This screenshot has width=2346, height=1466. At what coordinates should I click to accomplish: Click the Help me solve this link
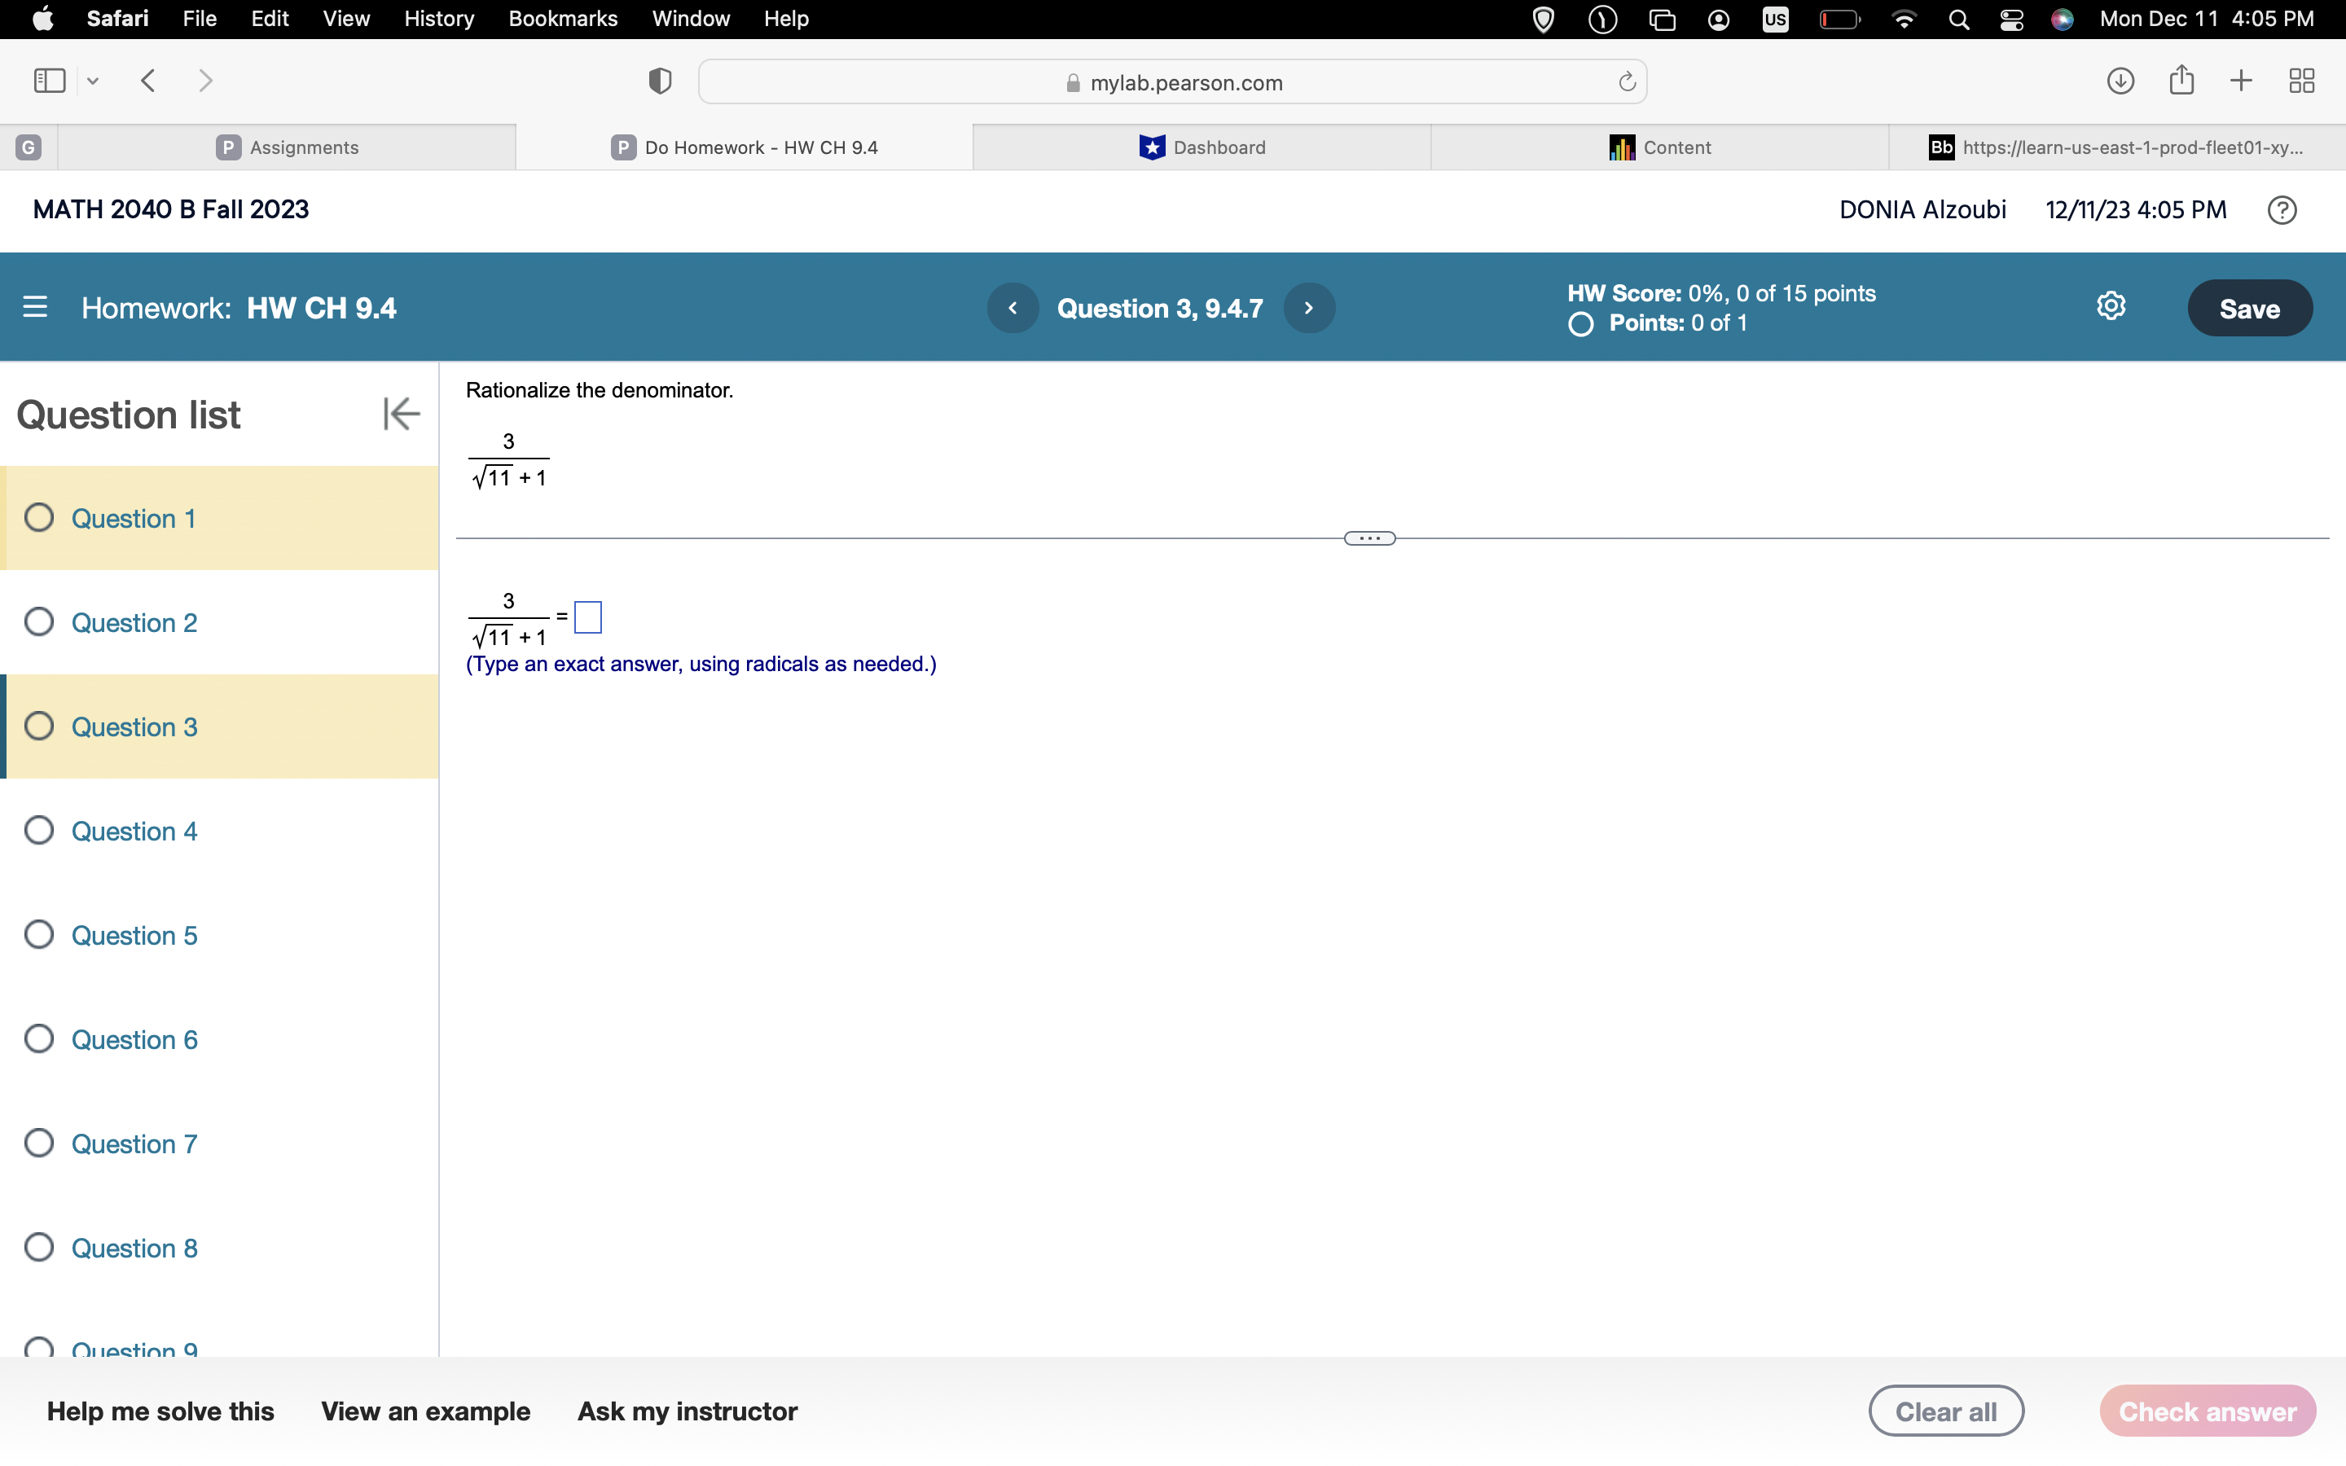161,1411
